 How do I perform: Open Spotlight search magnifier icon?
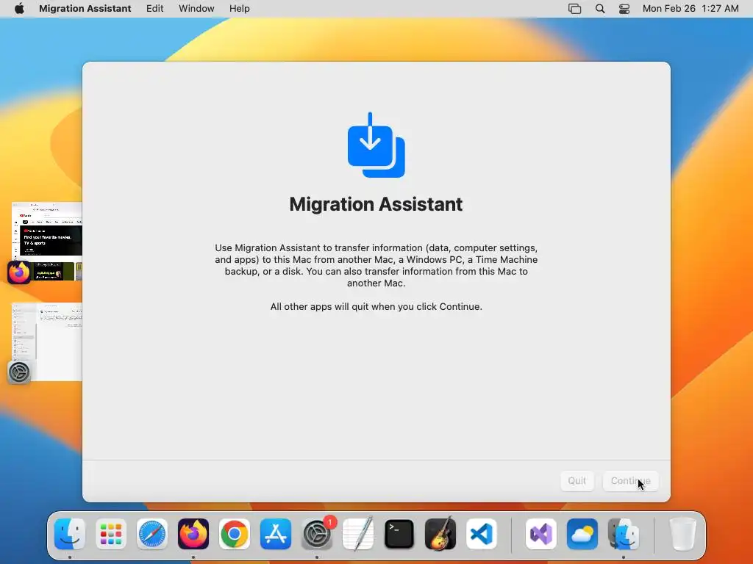click(600, 9)
